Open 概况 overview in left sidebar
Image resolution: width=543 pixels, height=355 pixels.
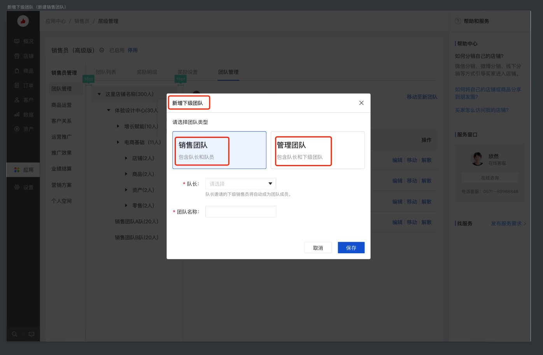coord(24,41)
